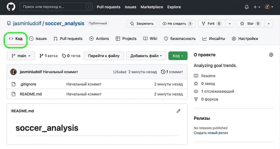Open jasminludolf commit author link

point(31,72)
